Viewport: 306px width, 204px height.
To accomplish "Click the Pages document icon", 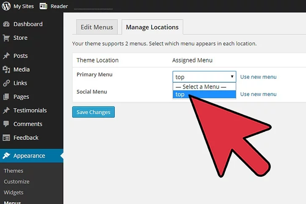I will [x=6, y=97].
